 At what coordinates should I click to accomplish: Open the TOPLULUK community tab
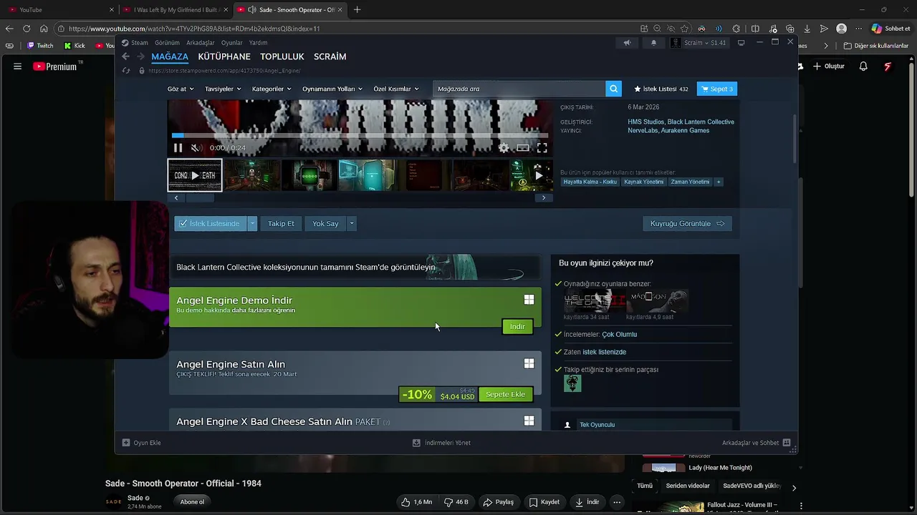coord(282,57)
